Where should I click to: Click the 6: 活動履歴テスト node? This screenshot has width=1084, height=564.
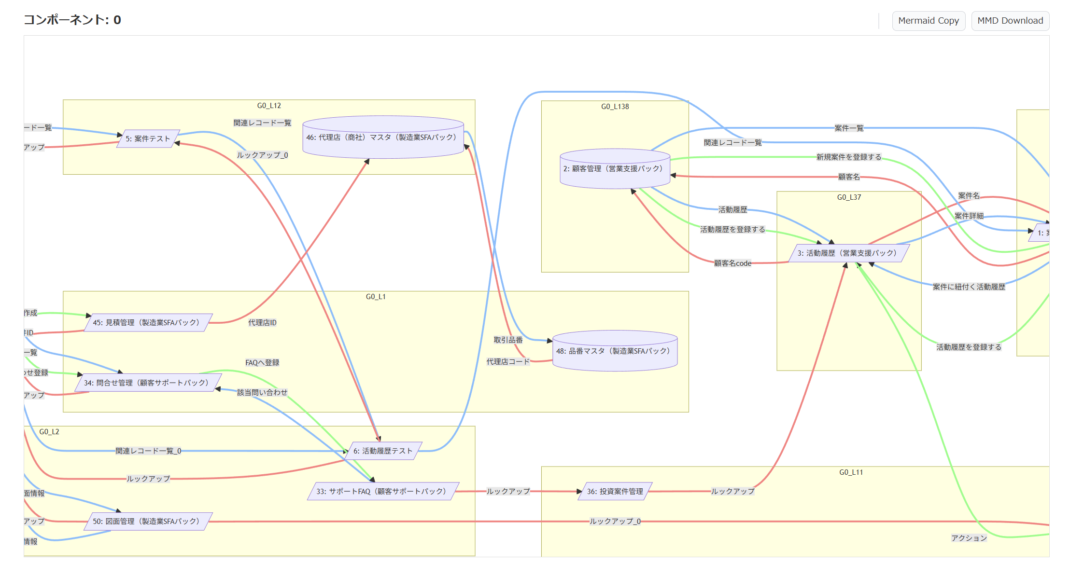pyautogui.click(x=383, y=451)
